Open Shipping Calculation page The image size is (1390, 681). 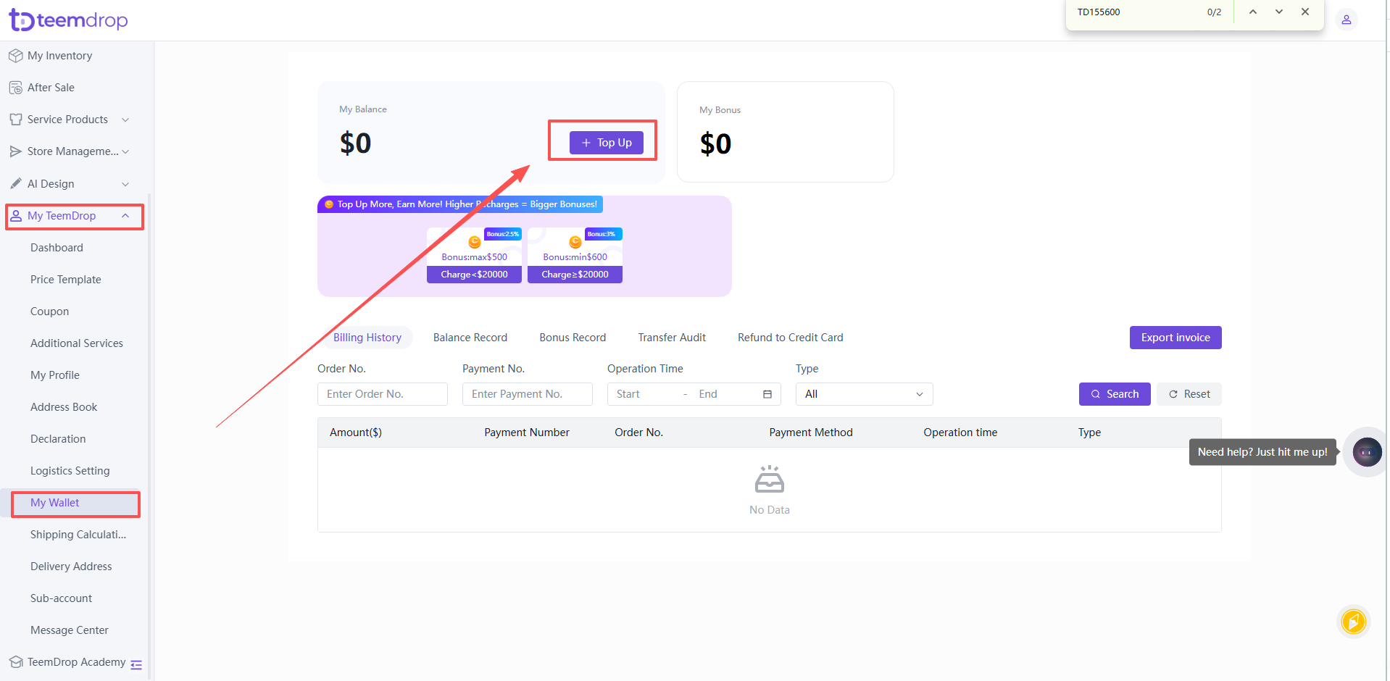[x=78, y=535]
